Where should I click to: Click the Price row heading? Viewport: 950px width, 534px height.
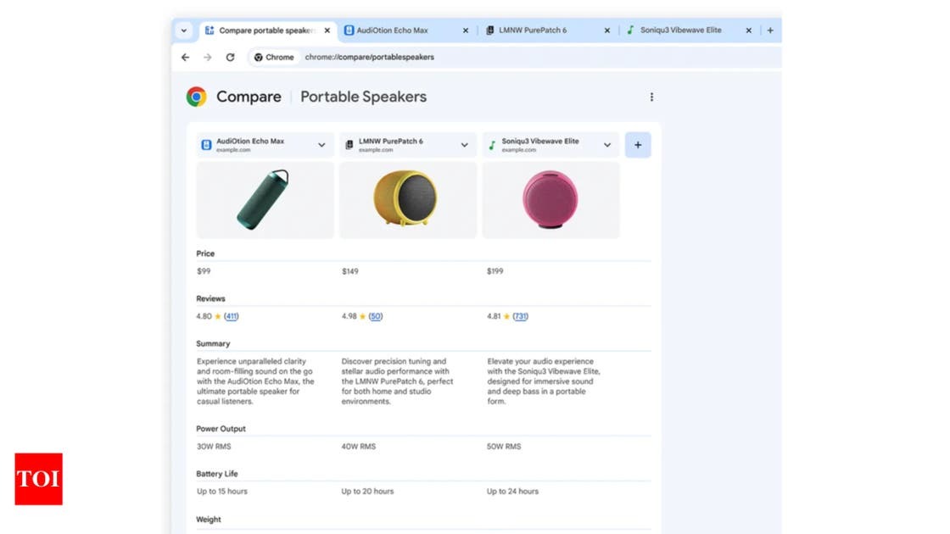point(205,253)
